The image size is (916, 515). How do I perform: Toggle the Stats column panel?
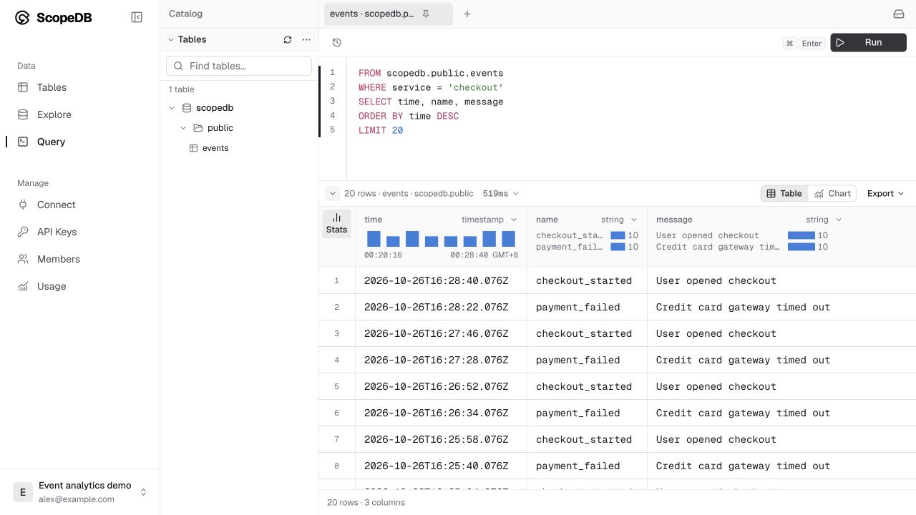pyautogui.click(x=336, y=224)
